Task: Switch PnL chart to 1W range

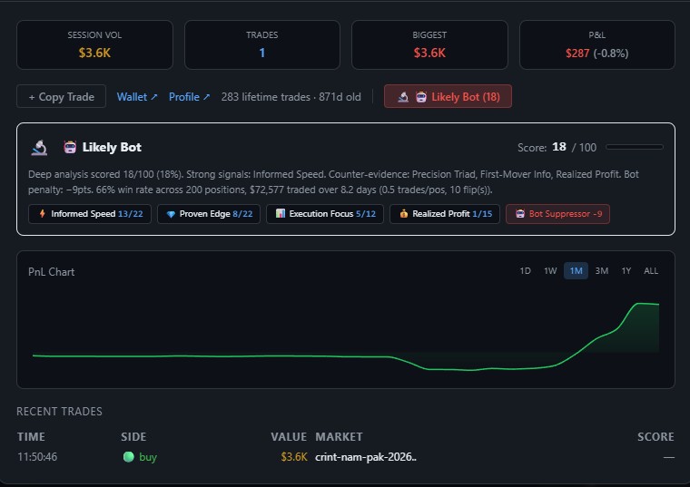Action: click(x=550, y=271)
